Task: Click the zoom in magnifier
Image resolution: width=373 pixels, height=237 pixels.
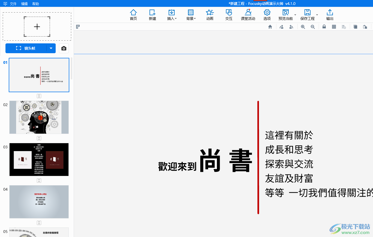Action: 303,27
